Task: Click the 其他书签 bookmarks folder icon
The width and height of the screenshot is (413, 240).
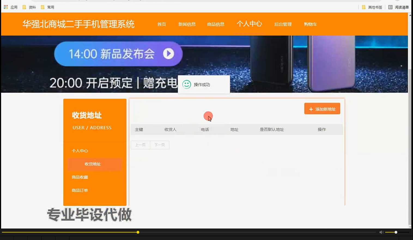Action: pos(363,7)
